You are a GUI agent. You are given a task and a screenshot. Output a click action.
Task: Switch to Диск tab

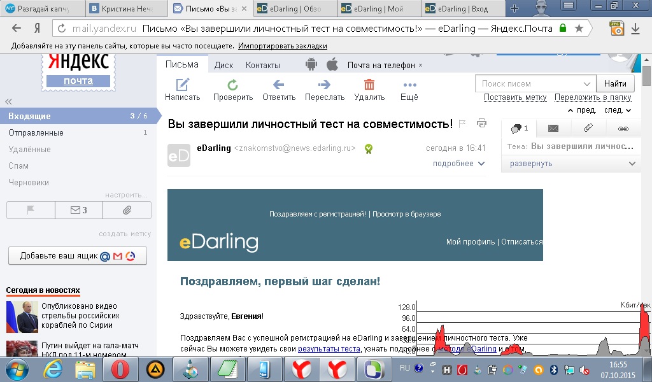click(x=223, y=66)
